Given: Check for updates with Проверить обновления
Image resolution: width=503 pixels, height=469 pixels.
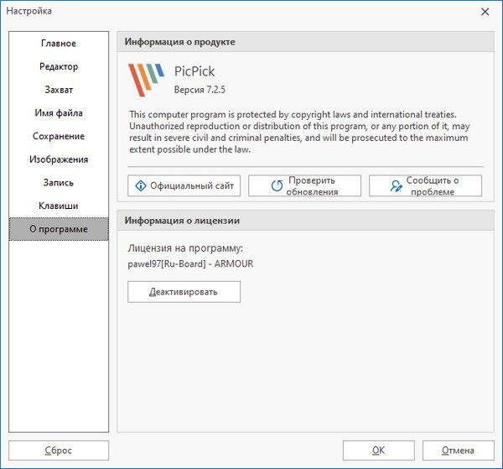Looking at the screenshot, I should pyautogui.click(x=304, y=185).
